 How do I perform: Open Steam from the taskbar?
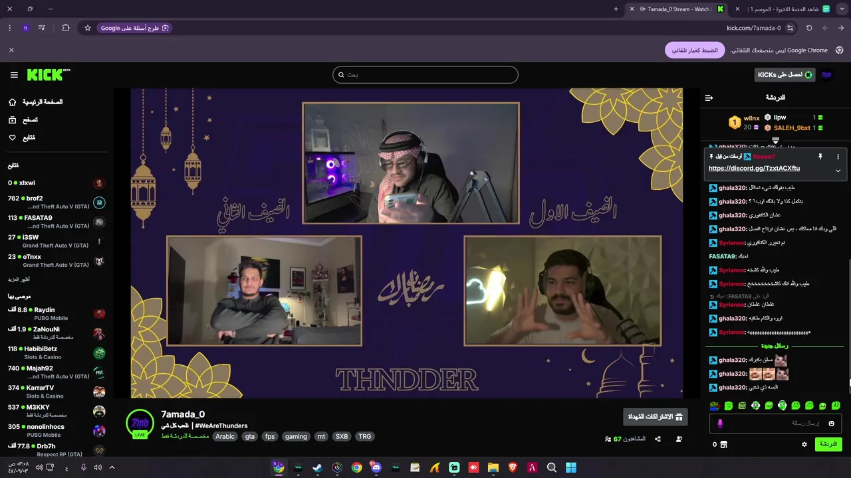point(318,467)
